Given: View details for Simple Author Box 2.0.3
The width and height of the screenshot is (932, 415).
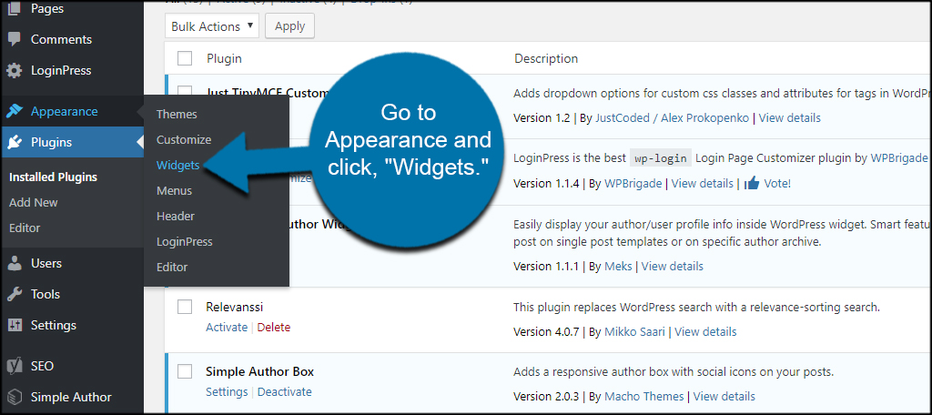Looking at the screenshot, I should (x=724, y=396).
